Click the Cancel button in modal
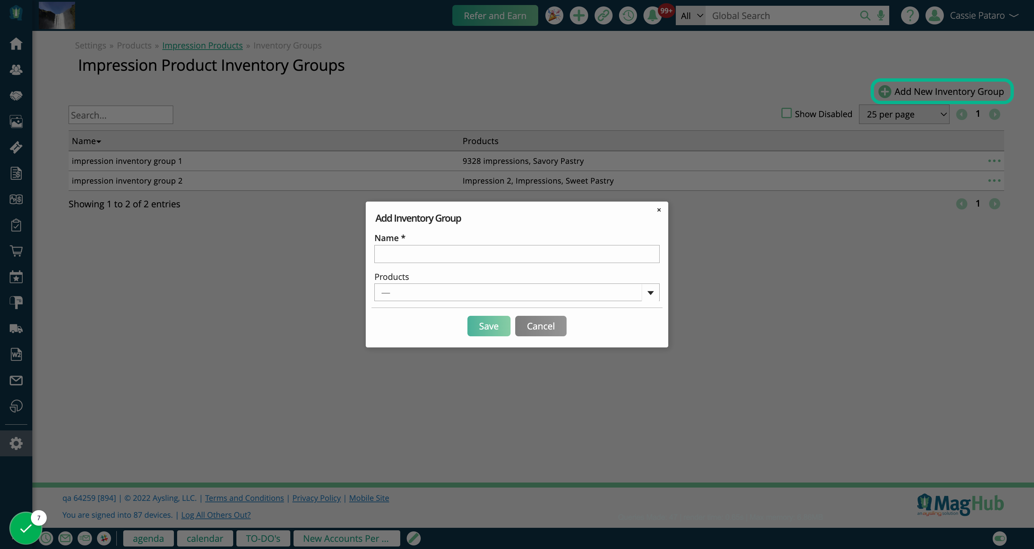1034x549 pixels. pyautogui.click(x=540, y=326)
